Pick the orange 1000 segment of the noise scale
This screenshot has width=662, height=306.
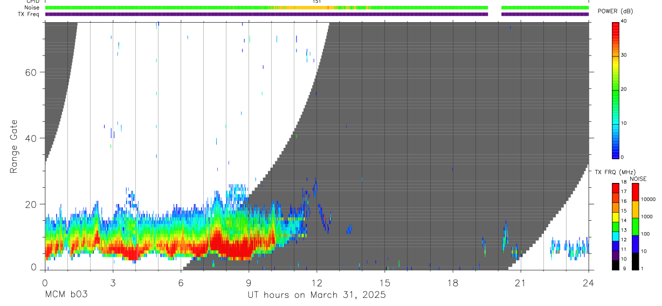(x=635, y=209)
